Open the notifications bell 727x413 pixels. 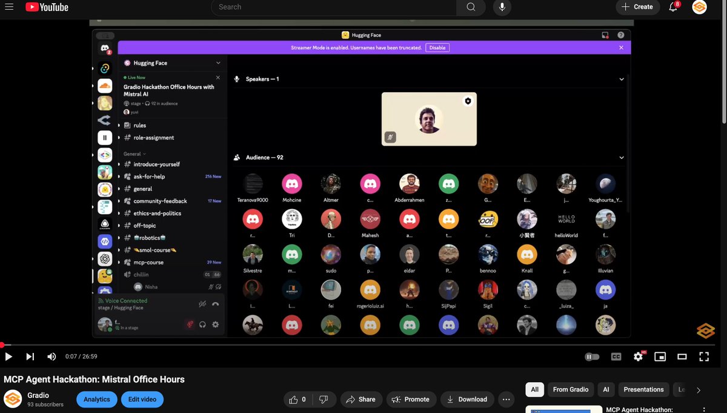click(673, 7)
